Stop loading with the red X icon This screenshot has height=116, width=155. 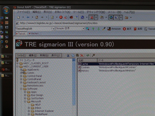pyautogui.click(x=61, y=17)
